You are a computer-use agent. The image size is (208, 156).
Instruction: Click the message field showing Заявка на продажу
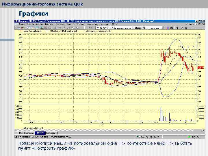pyautogui.click(x=129, y=28)
